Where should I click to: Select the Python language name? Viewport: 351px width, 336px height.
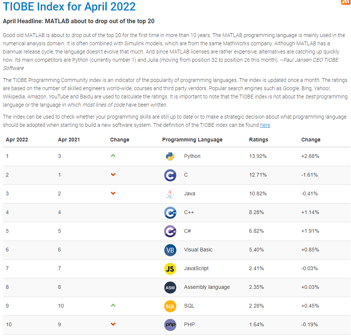pos(192,156)
